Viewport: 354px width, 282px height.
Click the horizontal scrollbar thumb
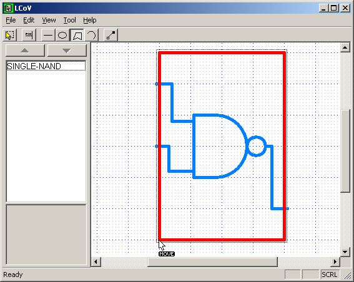pos(212,262)
